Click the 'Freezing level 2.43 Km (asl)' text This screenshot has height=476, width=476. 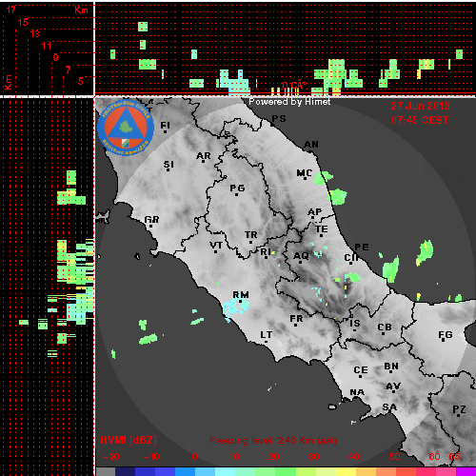(x=273, y=441)
